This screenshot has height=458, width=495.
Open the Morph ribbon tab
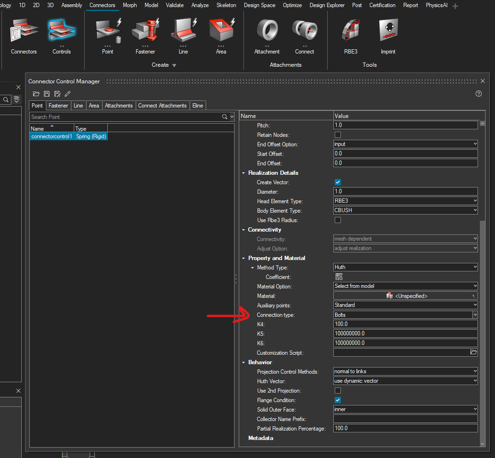point(130,5)
